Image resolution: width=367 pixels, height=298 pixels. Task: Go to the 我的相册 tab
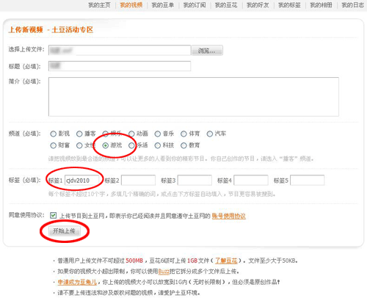(x=321, y=5)
